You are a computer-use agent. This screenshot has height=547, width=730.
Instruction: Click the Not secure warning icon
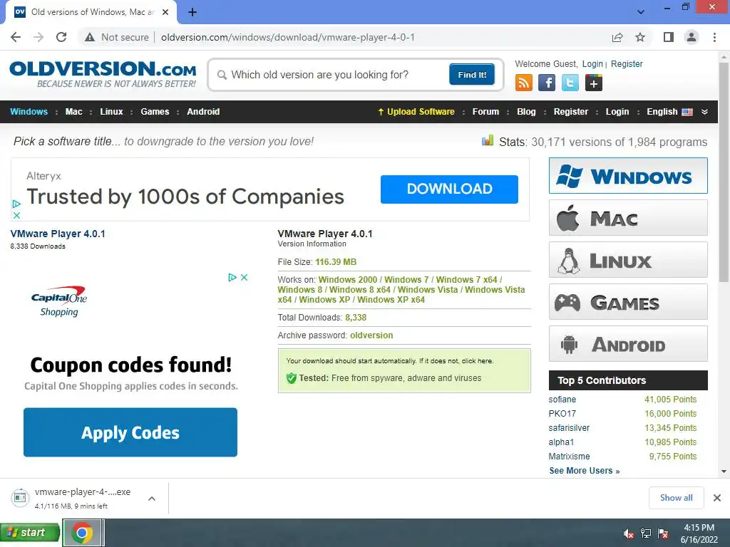(90, 37)
